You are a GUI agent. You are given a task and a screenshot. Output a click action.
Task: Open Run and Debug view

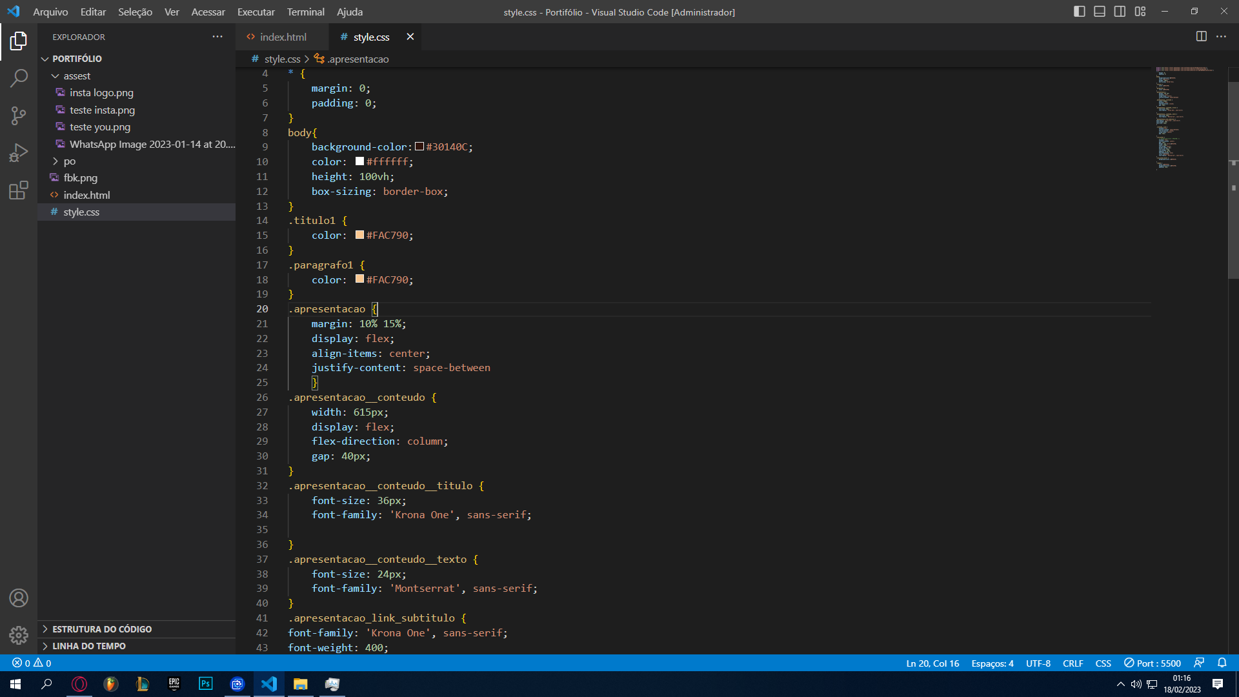[19, 153]
